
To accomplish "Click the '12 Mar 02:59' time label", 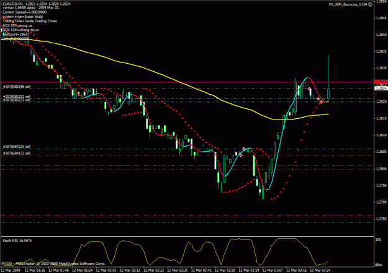I will click(x=249, y=271).
